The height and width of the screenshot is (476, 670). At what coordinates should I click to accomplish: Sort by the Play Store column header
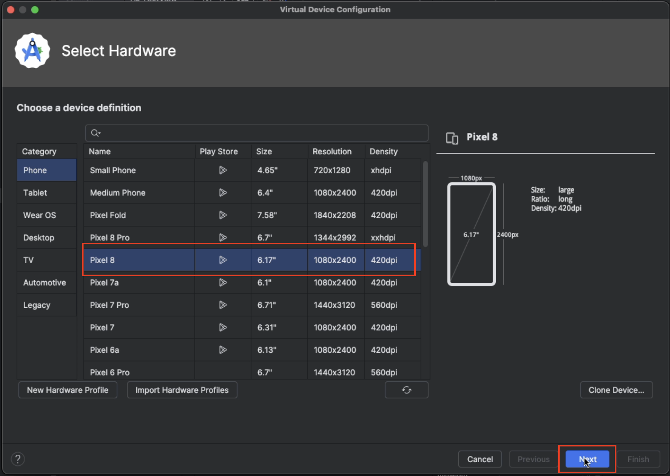tap(223, 151)
